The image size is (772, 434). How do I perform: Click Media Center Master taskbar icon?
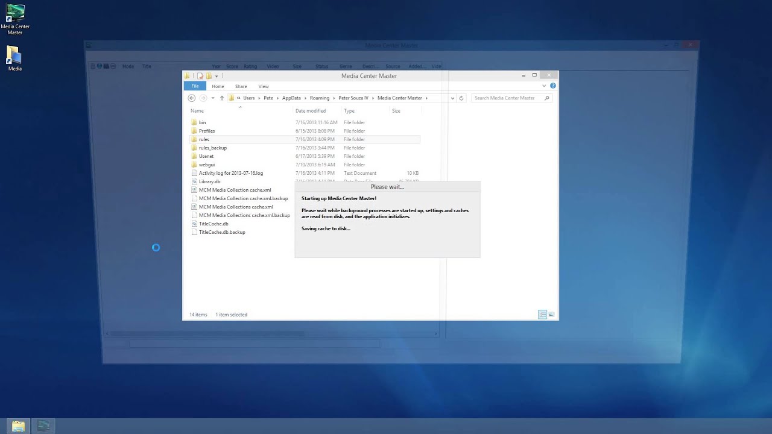[43, 426]
